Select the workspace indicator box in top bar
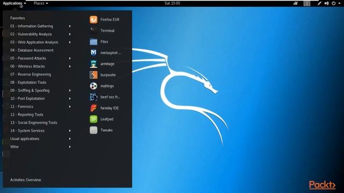The image size is (344, 193). 307,3
